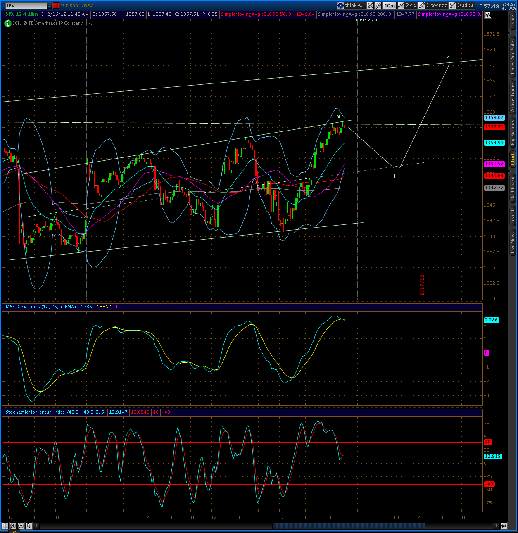The height and width of the screenshot is (533, 518).
Task: Switch to the Trade side tab
Action: tap(513, 21)
